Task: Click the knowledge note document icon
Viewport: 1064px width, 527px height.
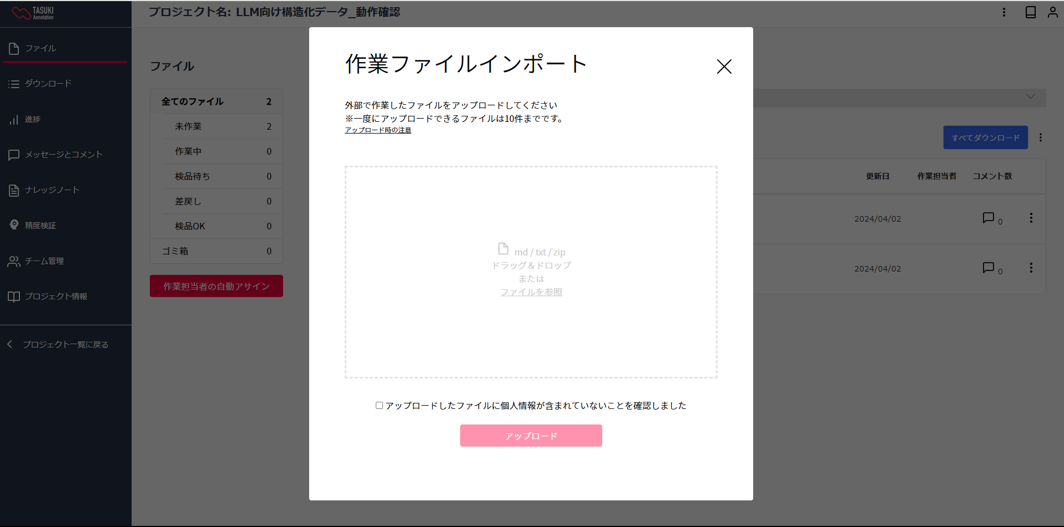Action: coord(14,191)
